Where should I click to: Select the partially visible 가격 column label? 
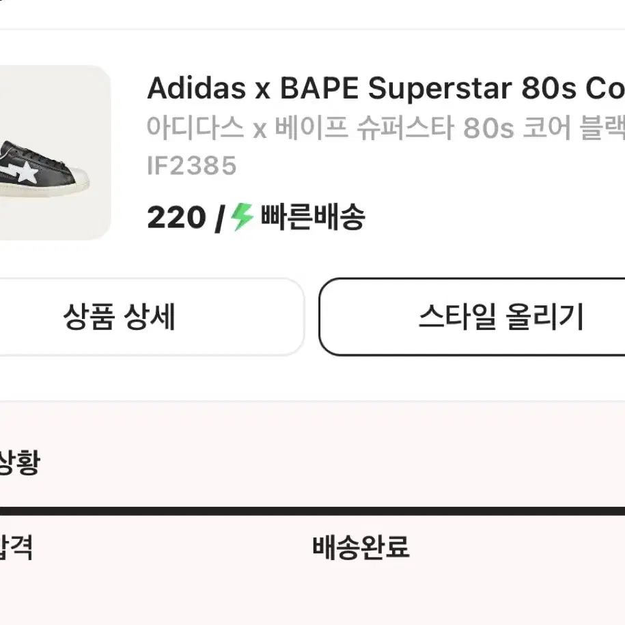[x=16, y=547]
